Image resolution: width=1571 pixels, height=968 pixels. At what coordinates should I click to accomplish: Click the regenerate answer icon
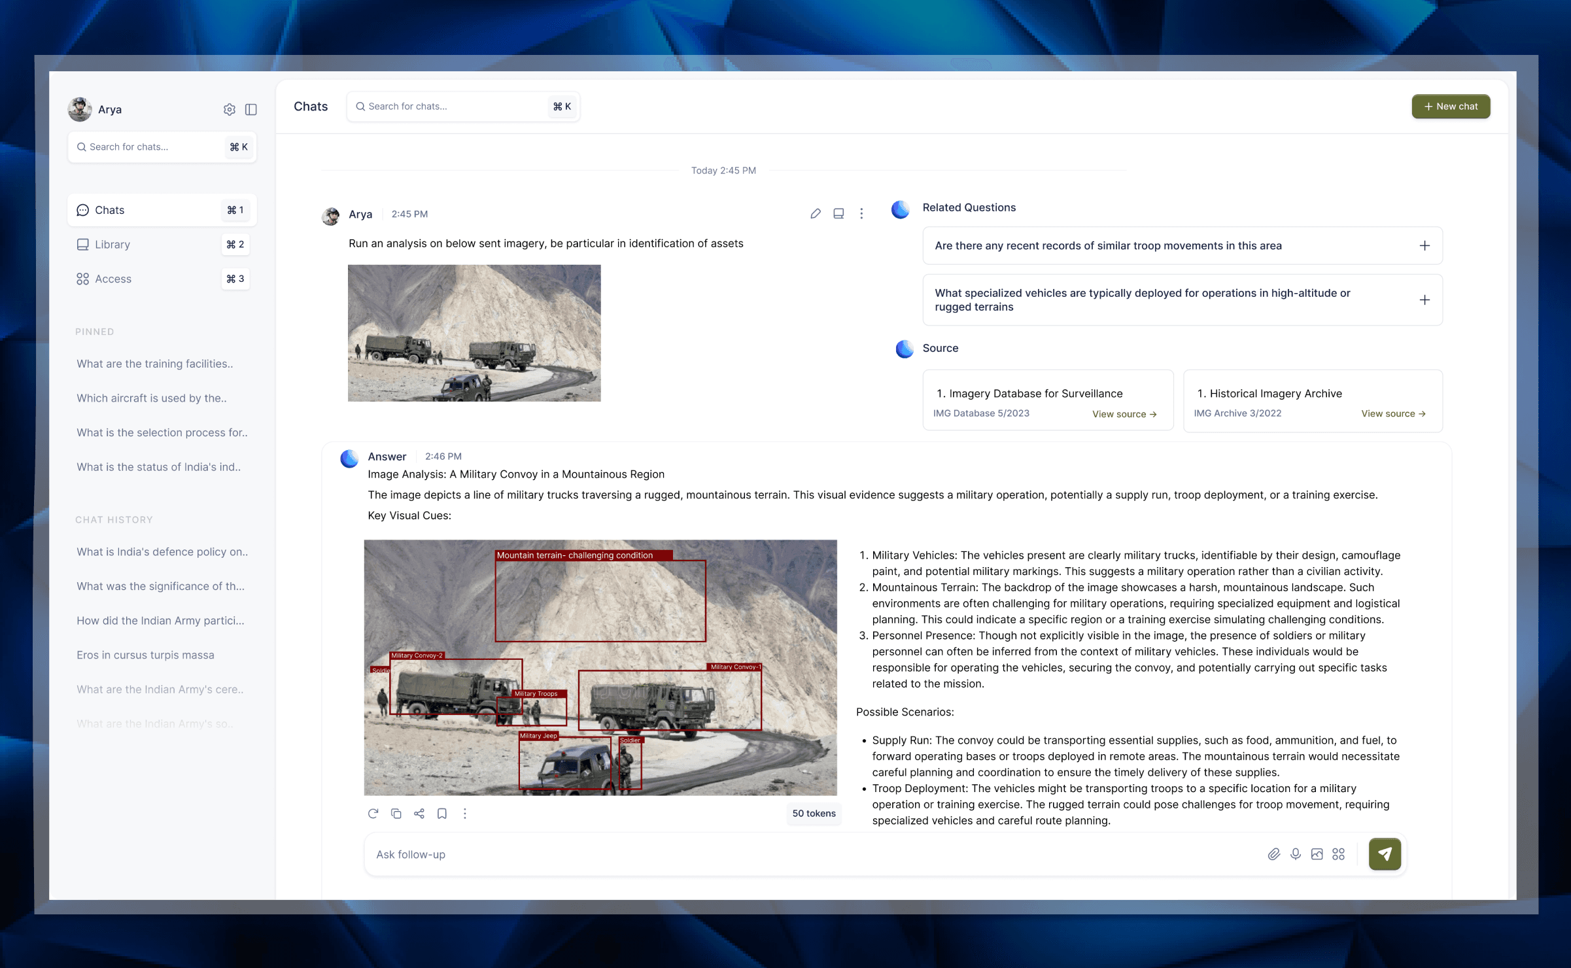[373, 813]
